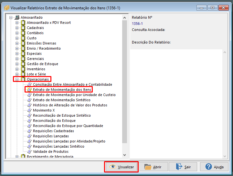This screenshot has width=233, height=176.
Task: Click the Movimento X report icon
Action: click(30, 110)
